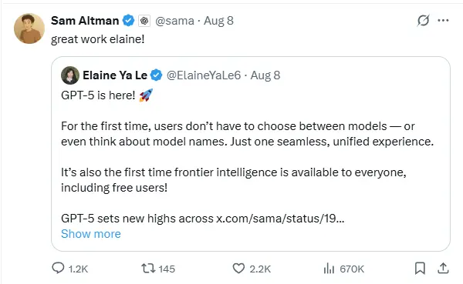The height and width of the screenshot is (284, 463).
Task: Like the tweet with heart icon
Action: (x=238, y=269)
